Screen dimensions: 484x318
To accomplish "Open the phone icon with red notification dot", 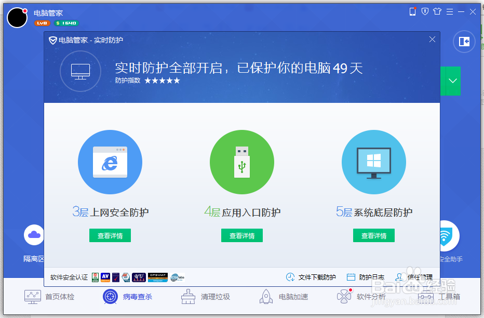I will click(412, 11).
